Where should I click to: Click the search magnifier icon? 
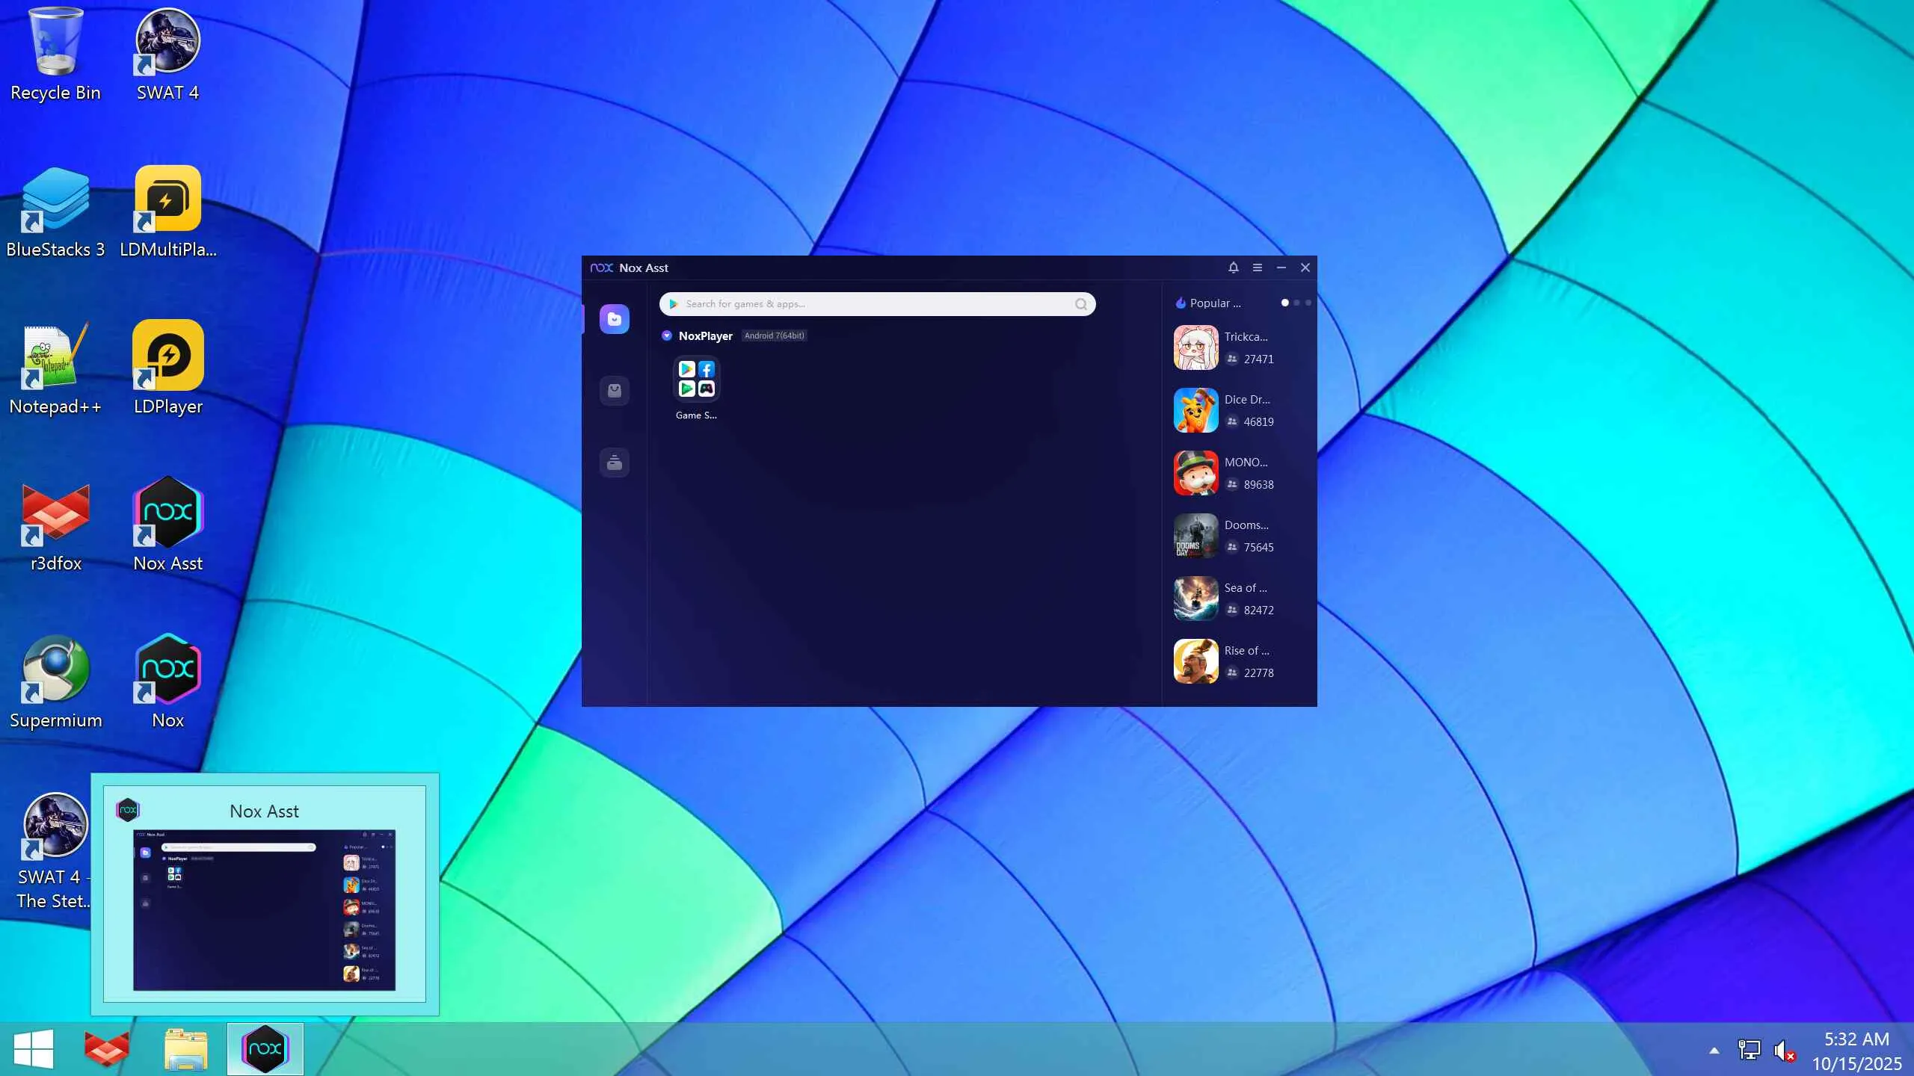click(x=1080, y=304)
